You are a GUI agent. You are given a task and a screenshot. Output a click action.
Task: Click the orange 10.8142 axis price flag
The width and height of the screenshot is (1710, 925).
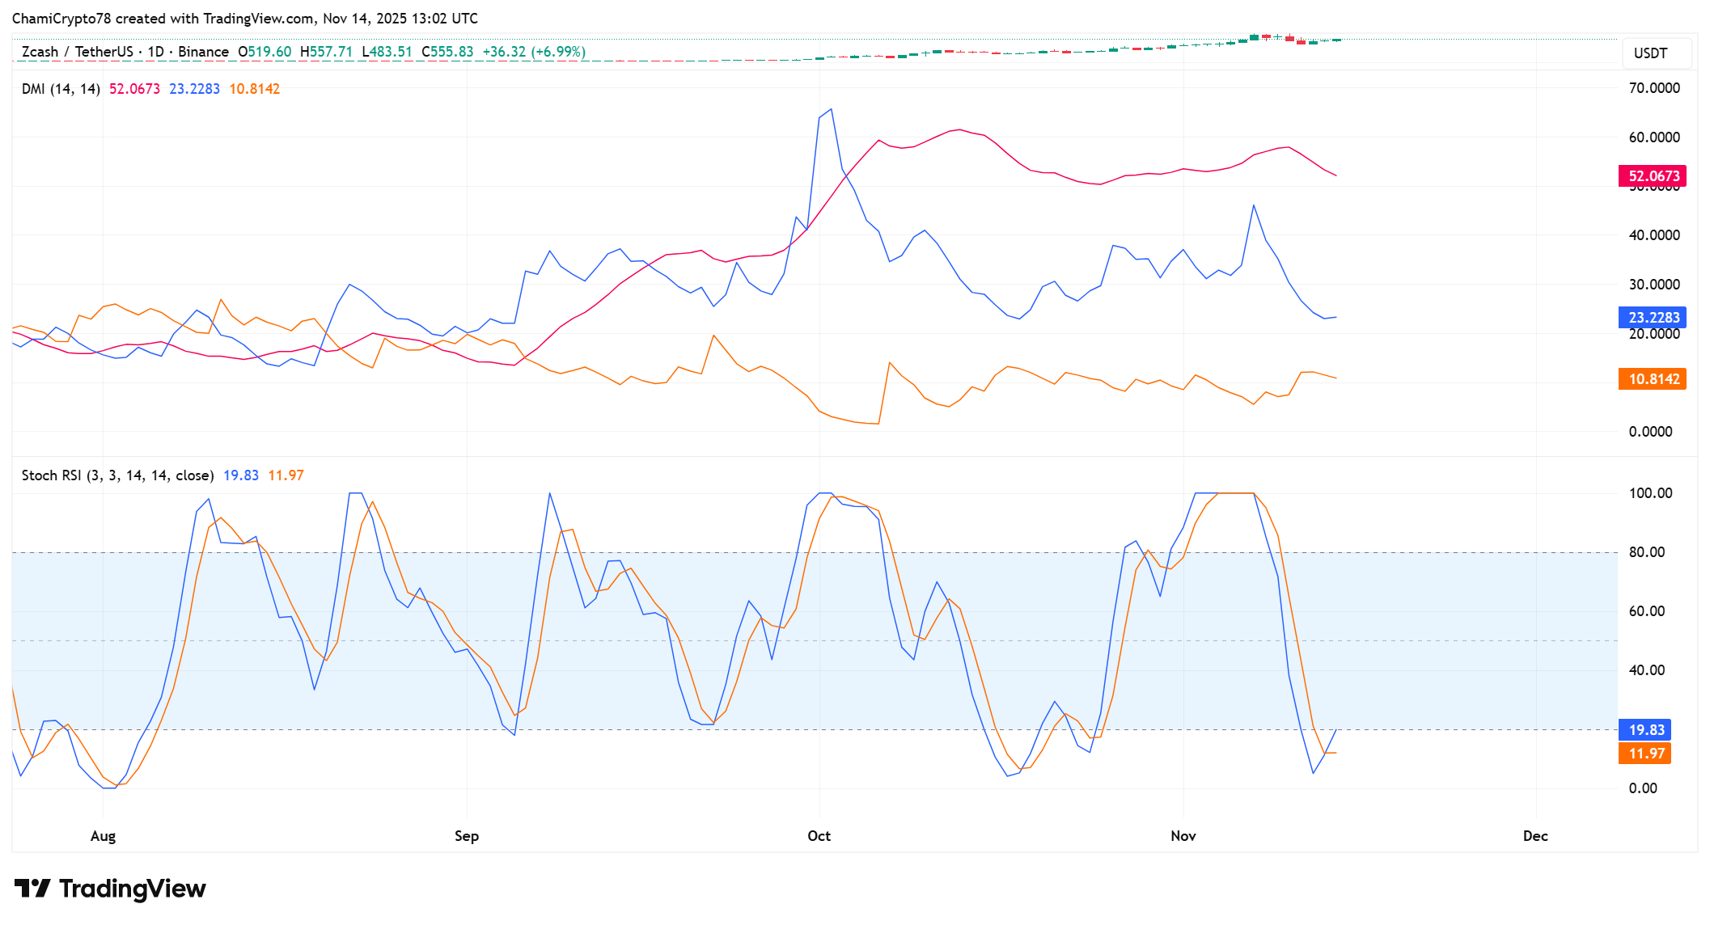point(1652,378)
